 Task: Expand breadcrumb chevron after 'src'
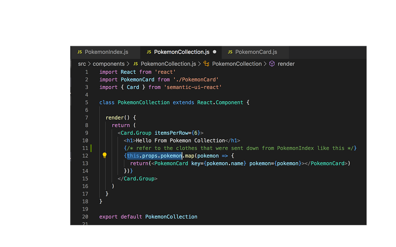[x=89, y=64]
